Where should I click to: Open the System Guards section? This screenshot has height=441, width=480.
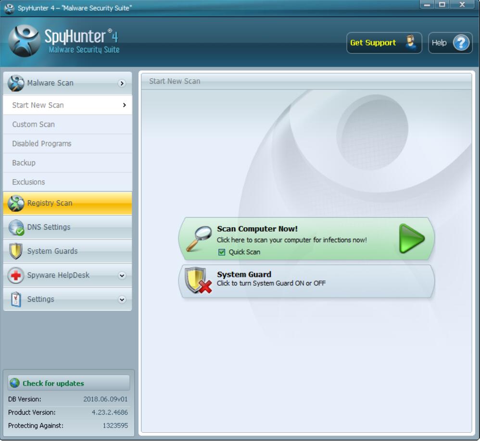pyautogui.click(x=68, y=251)
